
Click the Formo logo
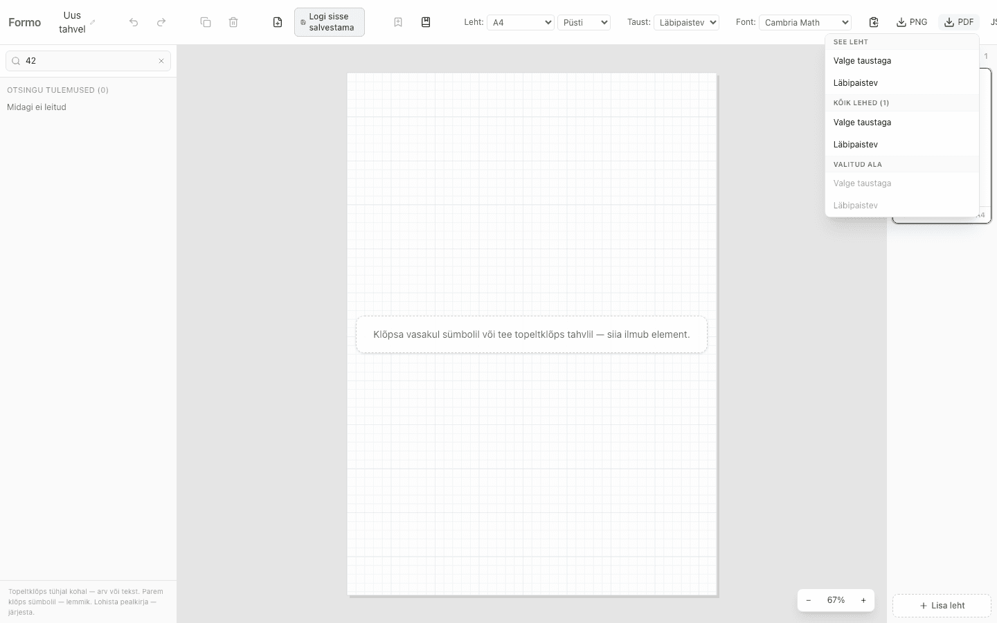point(25,22)
